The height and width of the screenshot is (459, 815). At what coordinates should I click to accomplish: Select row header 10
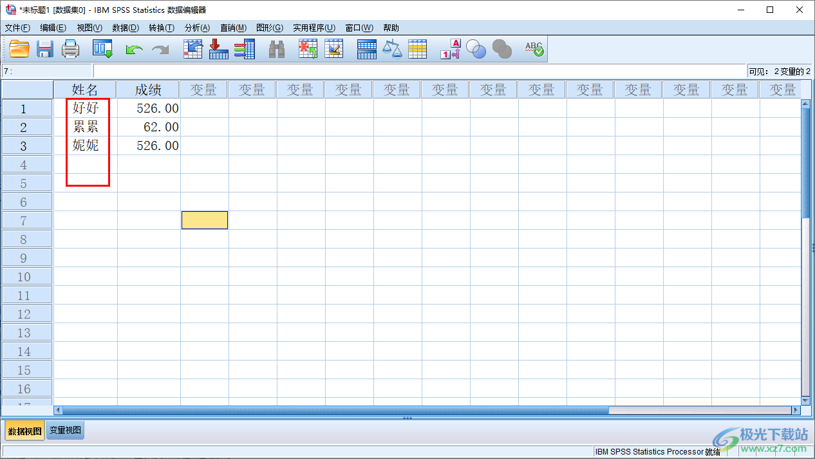(x=27, y=276)
